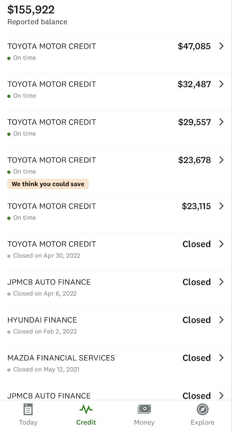Viewport: 232px width, 432px height.
Task: Tap the We think you could save badge
Action: click(x=48, y=184)
